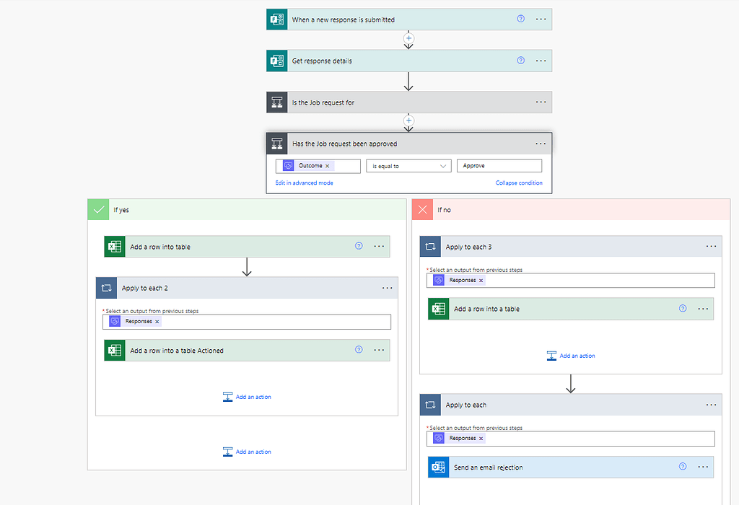Click the condition icon on "Has the Job request been approved"
The height and width of the screenshot is (505, 739).
[276, 143]
